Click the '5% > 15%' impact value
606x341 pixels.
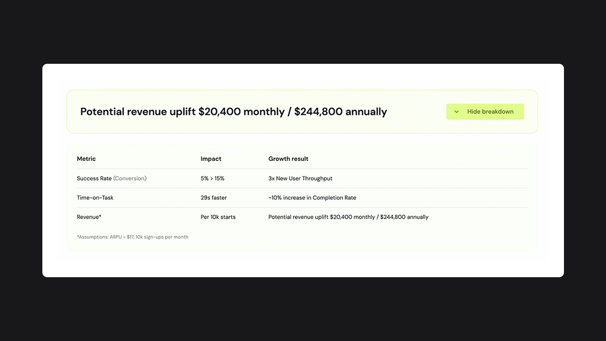pyautogui.click(x=212, y=178)
